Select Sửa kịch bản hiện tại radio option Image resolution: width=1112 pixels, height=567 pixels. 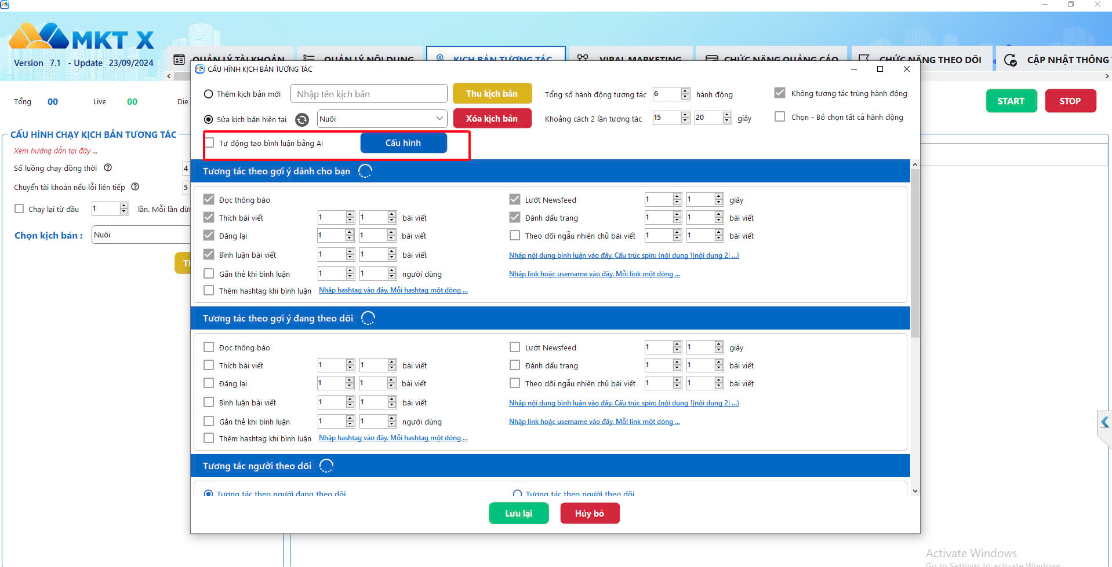point(208,119)
